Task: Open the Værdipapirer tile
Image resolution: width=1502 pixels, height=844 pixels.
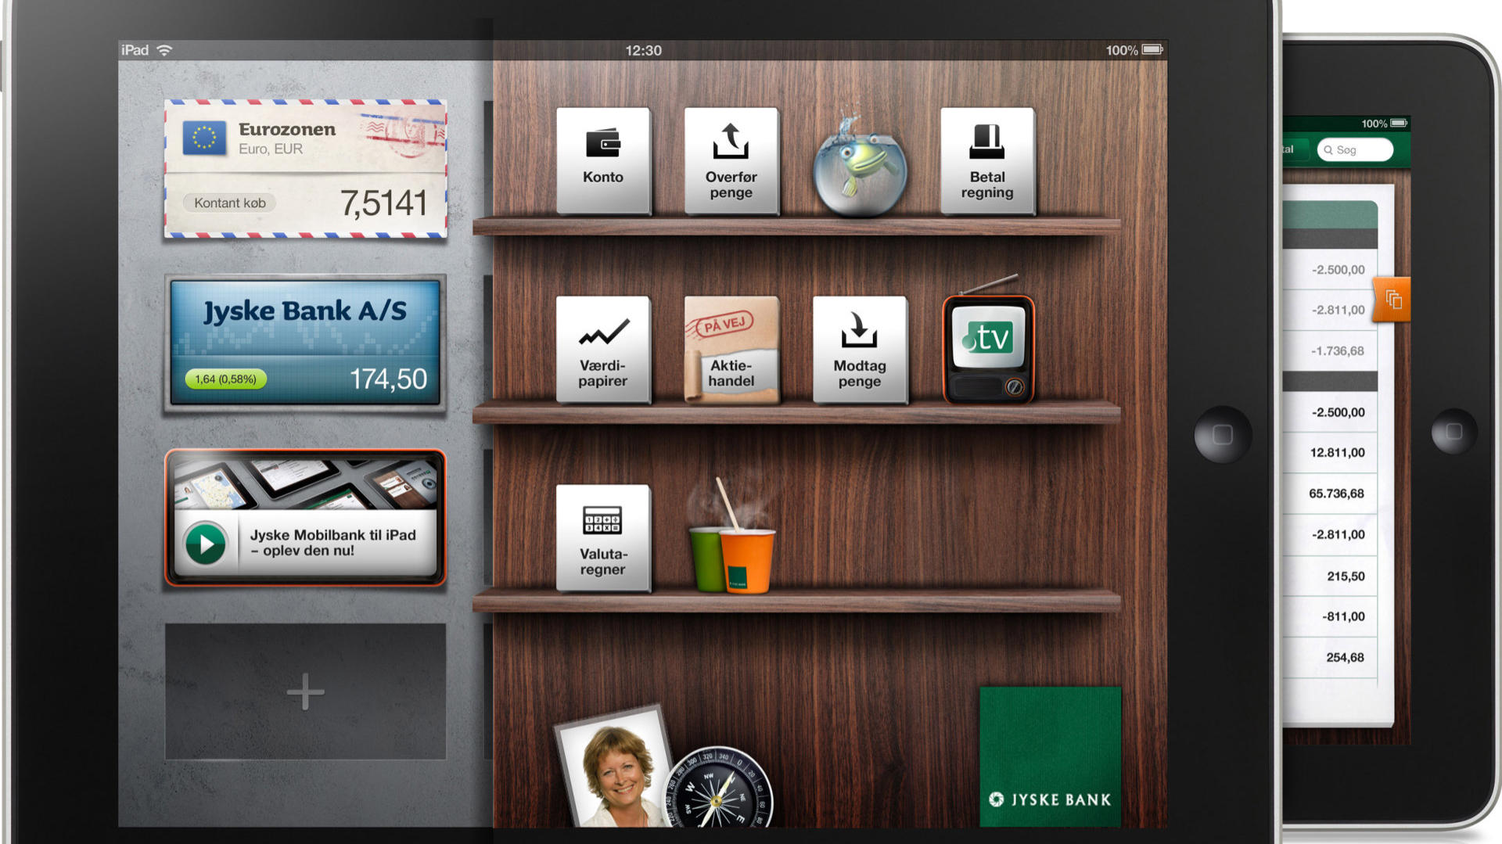Action: (603, 350)
